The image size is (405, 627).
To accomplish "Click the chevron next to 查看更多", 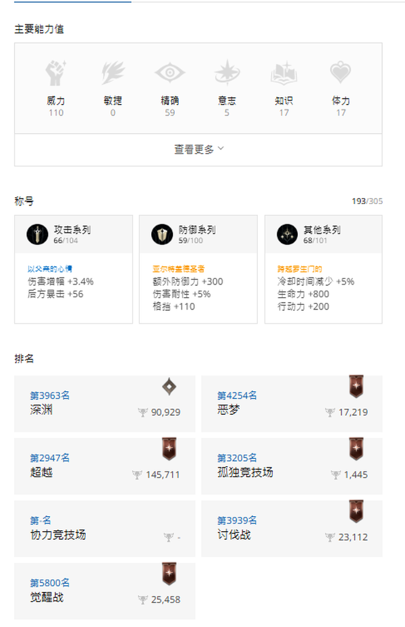I will 221,149.
